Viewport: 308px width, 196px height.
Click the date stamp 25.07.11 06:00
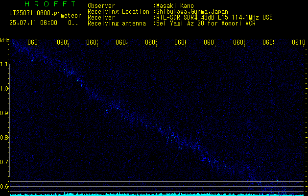[33, 23]
